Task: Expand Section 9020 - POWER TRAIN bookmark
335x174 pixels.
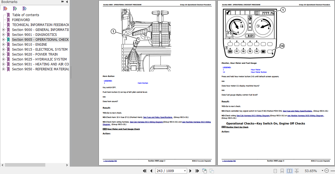Action: click(x=3, y=54)
